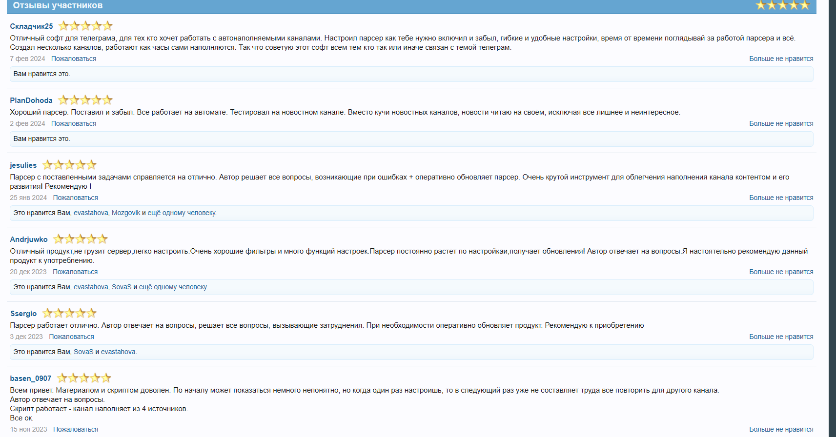Image resolution: width=836 pixels, height=437 pixels.
Task: Click the Отзывы участников section header
Action: pos(58,5)
